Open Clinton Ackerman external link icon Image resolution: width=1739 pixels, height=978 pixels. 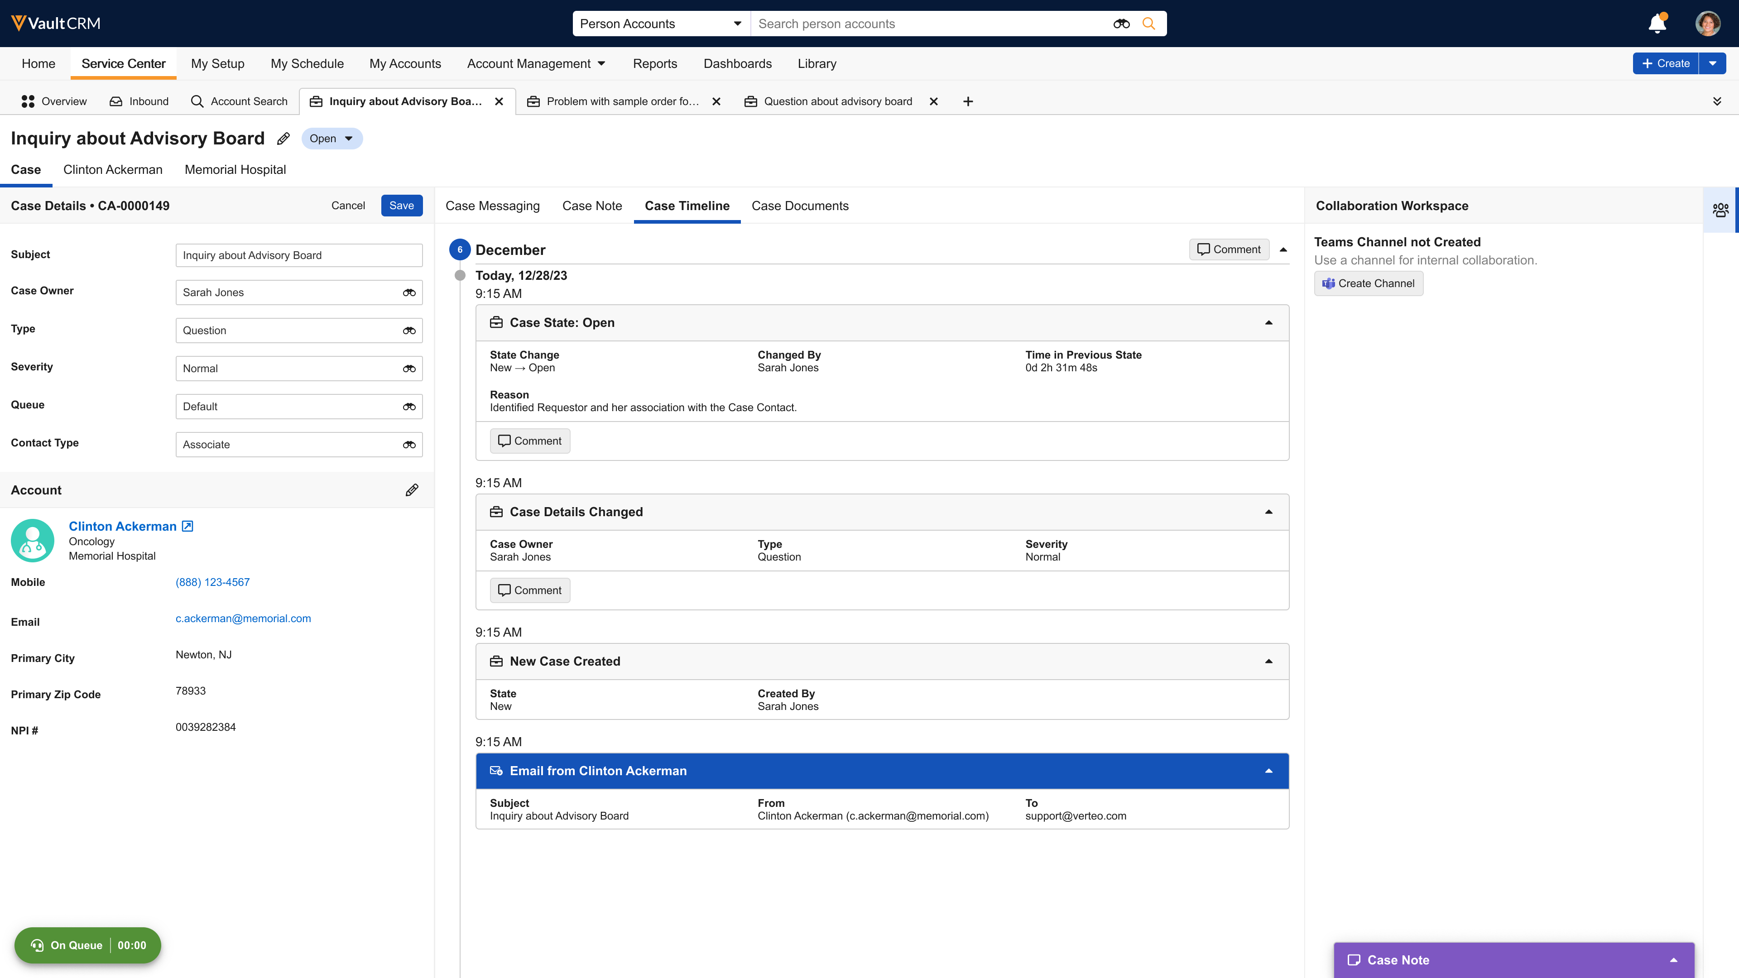pyautogui.click(x=187, y=527)
